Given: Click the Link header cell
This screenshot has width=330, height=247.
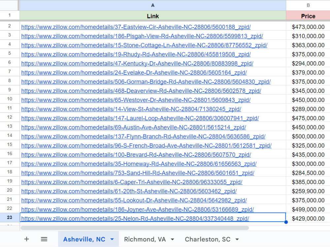Looking at the screenshot, I should (x=152, y=16).
